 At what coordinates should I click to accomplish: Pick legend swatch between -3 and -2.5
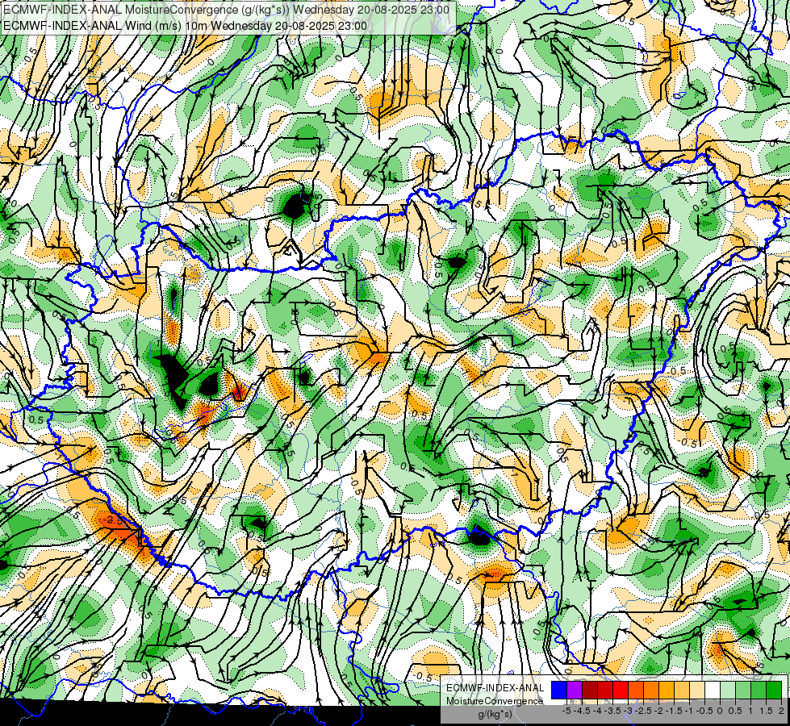point(636,691)
